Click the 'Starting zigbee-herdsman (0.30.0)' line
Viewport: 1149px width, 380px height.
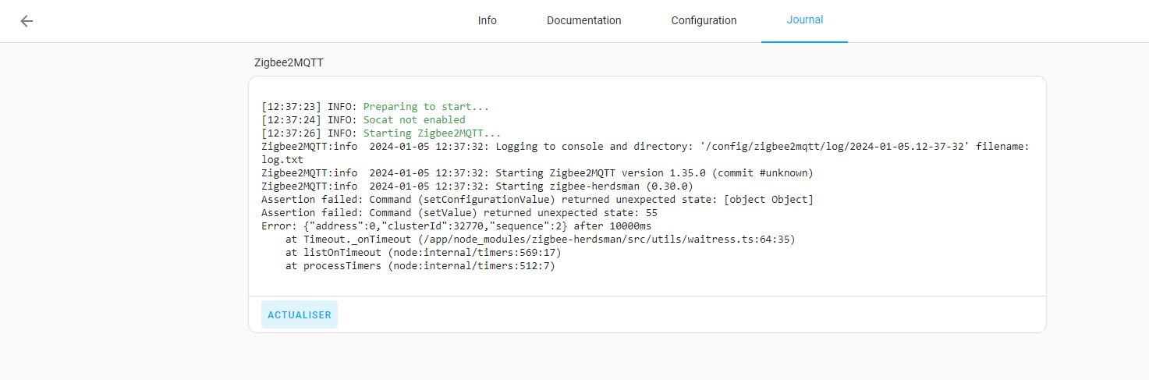(477, 186)
